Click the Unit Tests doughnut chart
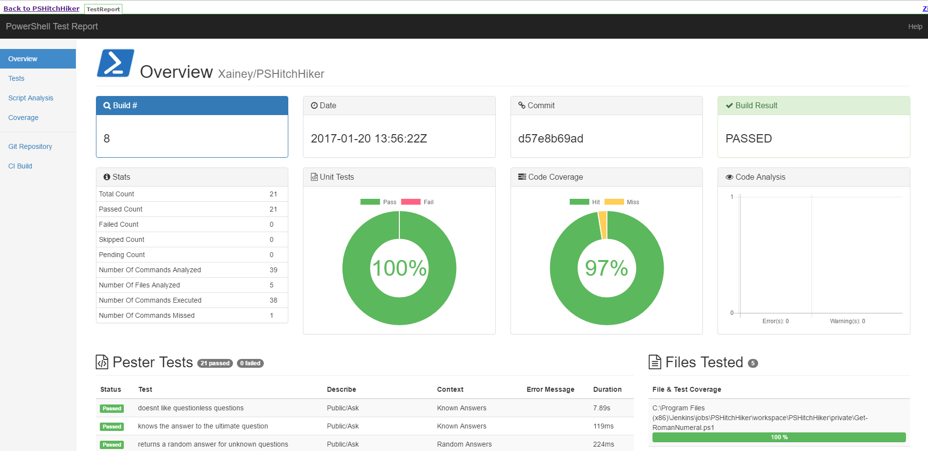This screenshot has height=451, width=928. (399, 268)
